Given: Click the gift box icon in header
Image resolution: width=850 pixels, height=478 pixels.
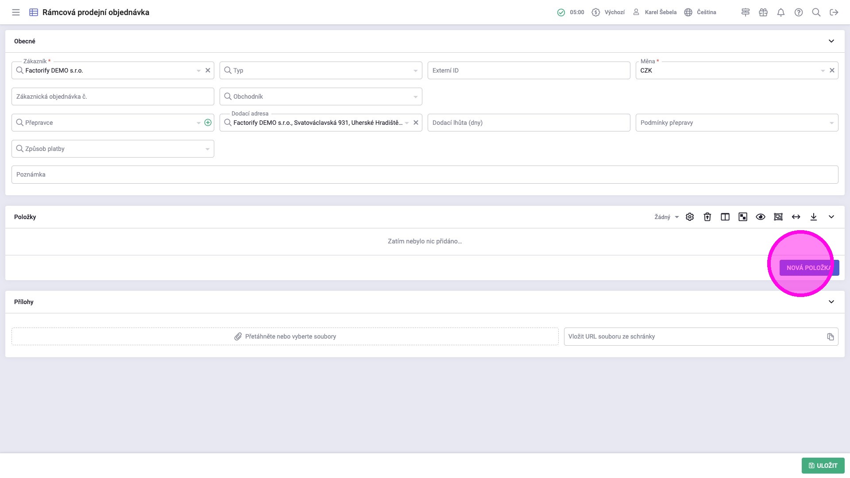Looking at the screenshot, I should (x=763, y=12).
